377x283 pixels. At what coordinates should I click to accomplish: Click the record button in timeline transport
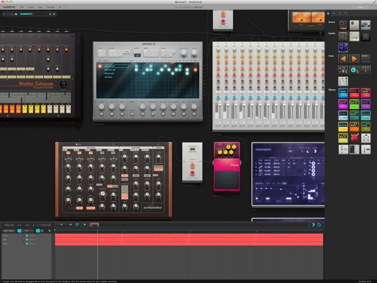coord(85,225)
